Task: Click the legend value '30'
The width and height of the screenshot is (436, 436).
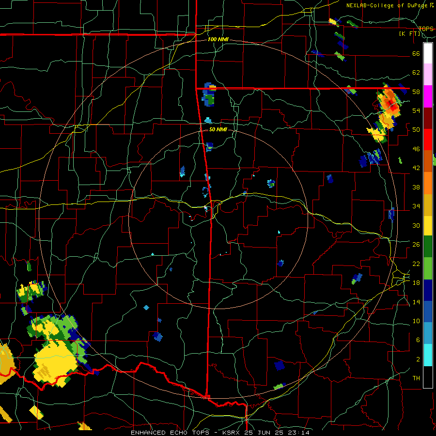Action: point(416,225)
